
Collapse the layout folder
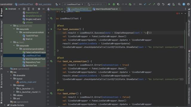tap(11, 78)
